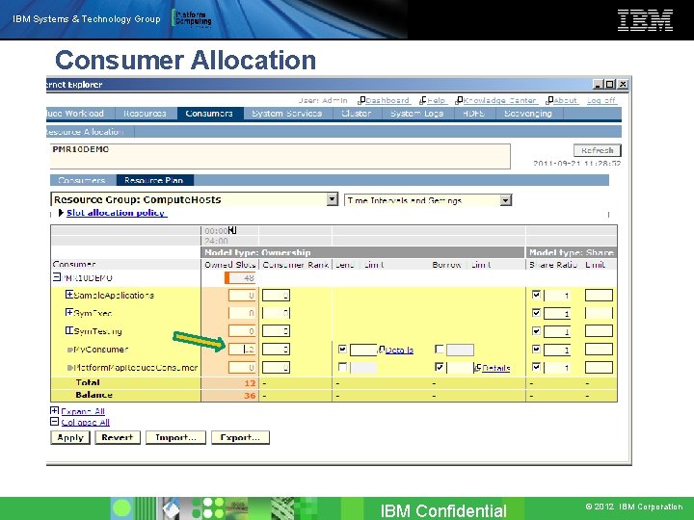
Task: Collapse the PMR10DEMO tree node
Action: click(x=57, y=277)
